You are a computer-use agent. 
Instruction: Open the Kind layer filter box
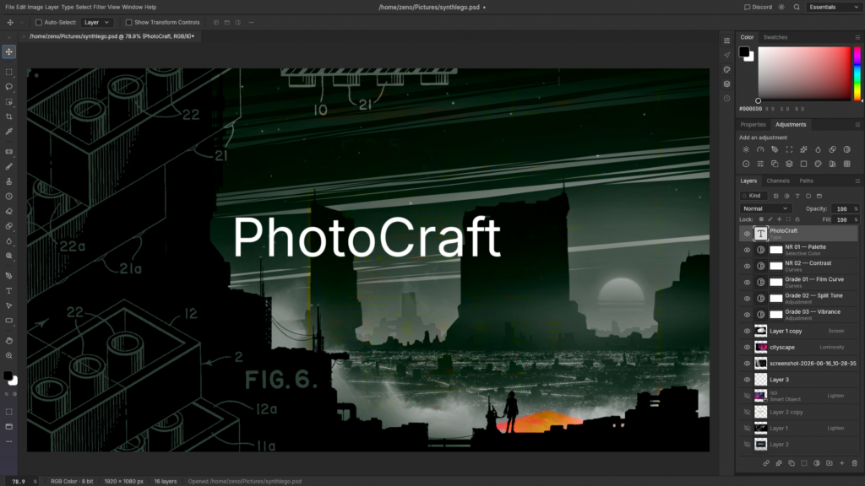(x=753, y=196)
